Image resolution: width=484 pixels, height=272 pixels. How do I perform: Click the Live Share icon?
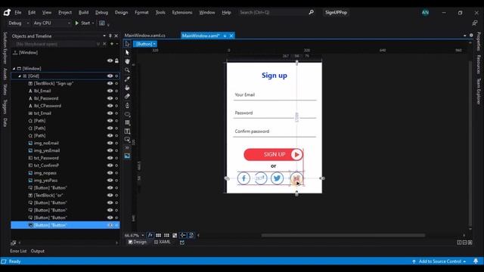(x=475, y=23)
